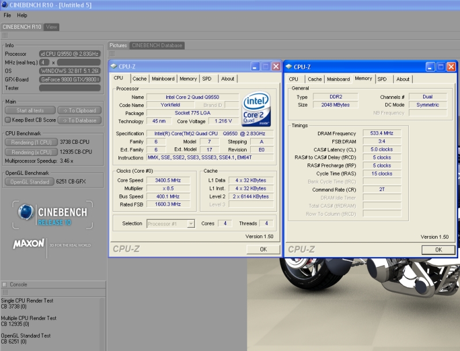460x351 pixels.
Task: Select About tab in right CPU-Z window
Action: [x=403, y=79]
